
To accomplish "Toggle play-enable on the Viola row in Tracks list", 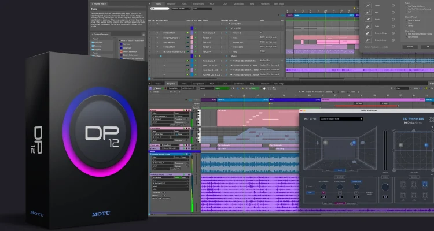I will point(196,38).
